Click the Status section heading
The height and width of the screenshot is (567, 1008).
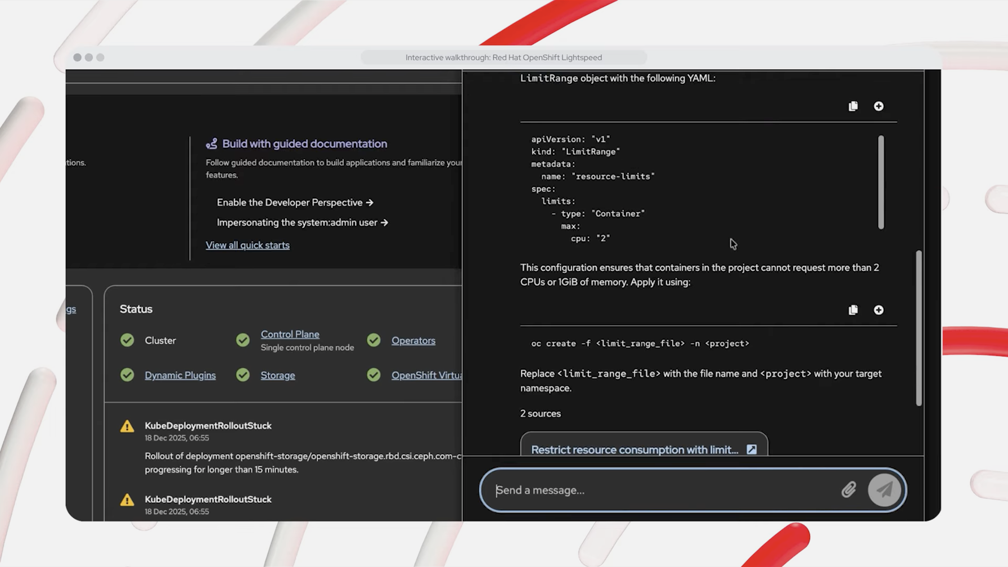(136, 309)
